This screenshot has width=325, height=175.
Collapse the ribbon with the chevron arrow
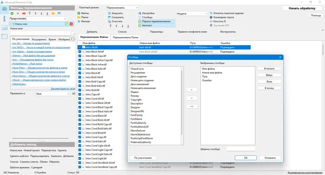[323, 30]
